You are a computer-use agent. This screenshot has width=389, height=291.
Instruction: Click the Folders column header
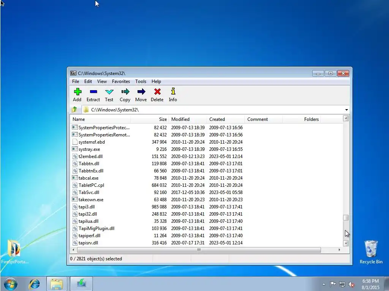click(302, 119)
